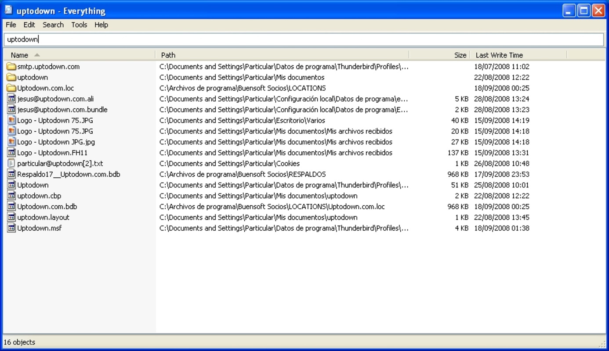Open the Search menu
This screenshot has width=609, height=351.
coord(53,25)
